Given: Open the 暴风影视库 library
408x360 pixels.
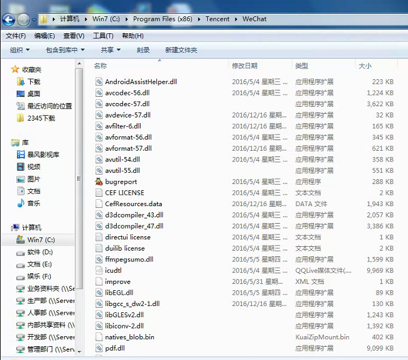Looking at the screenshot, I should (x=43, y=155).
